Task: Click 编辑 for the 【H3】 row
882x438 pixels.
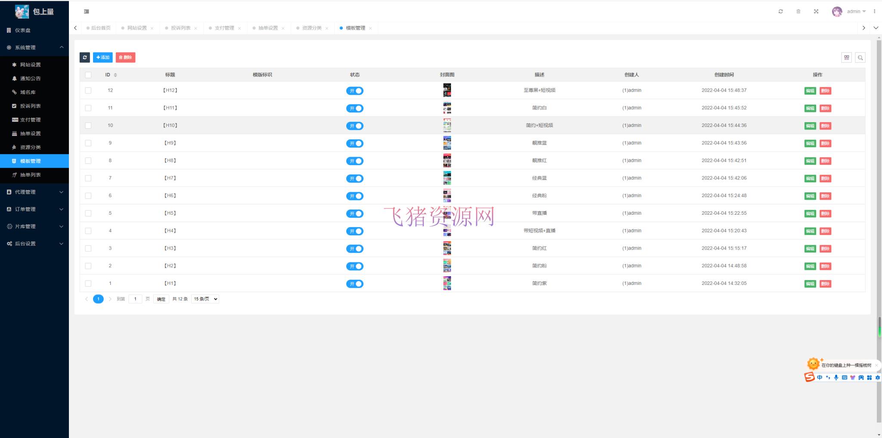Action: (810, 249)
